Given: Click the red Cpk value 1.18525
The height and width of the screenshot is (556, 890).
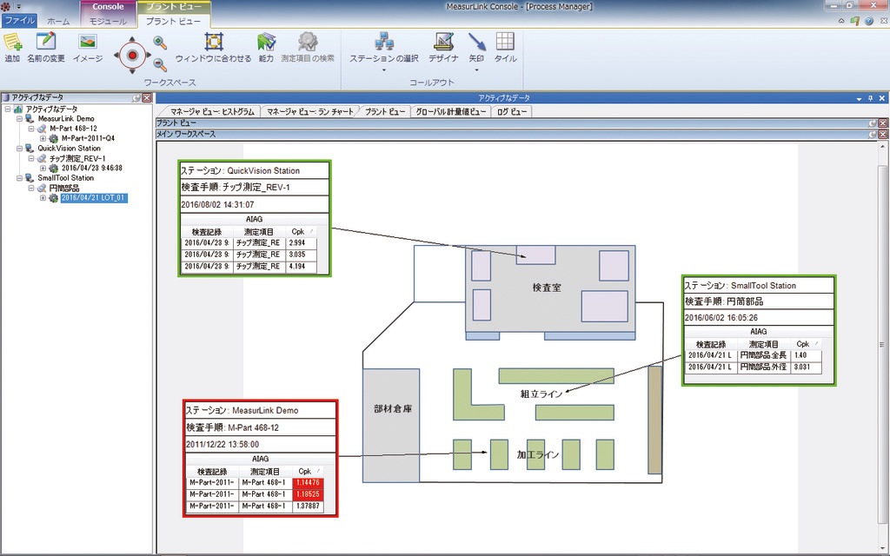Looking at the screenshot, I should (309, 494).
